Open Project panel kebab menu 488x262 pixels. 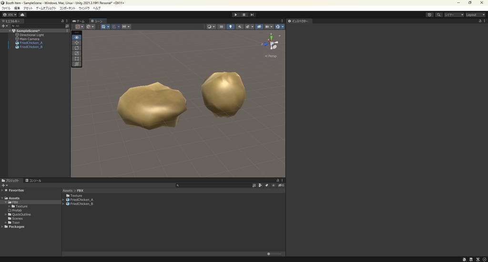coord(282,180)
